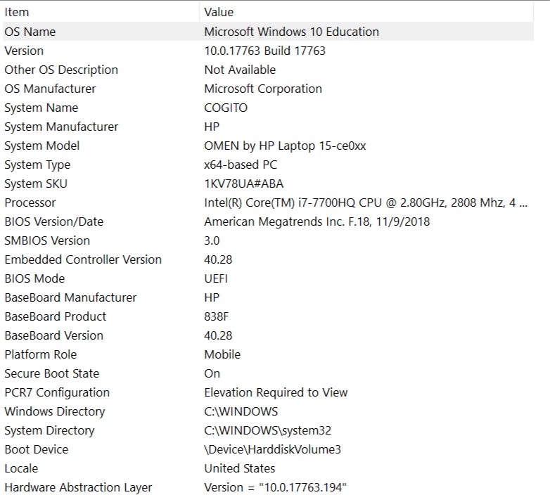The height and width of the screenshot is (495, 550).
Task: Click the value 10.0.17763 Build 17763
Action: [x=265, y=51]
